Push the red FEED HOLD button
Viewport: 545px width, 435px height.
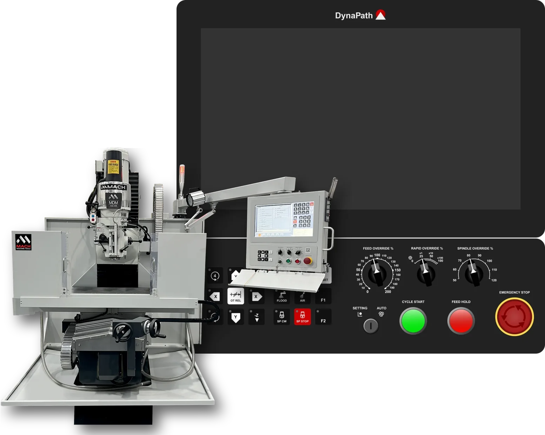click(461, 321)
